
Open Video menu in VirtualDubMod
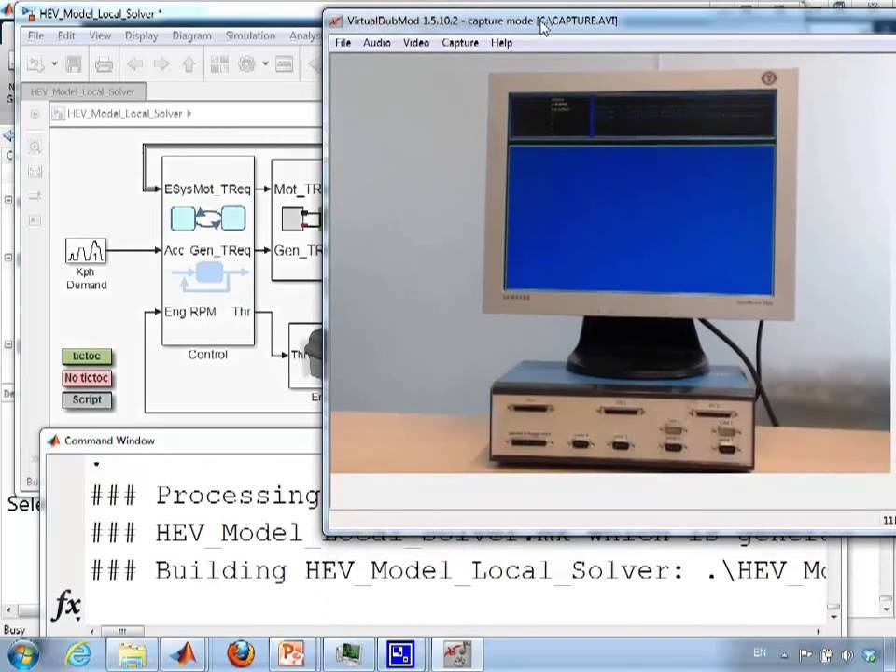coord(416,43)
